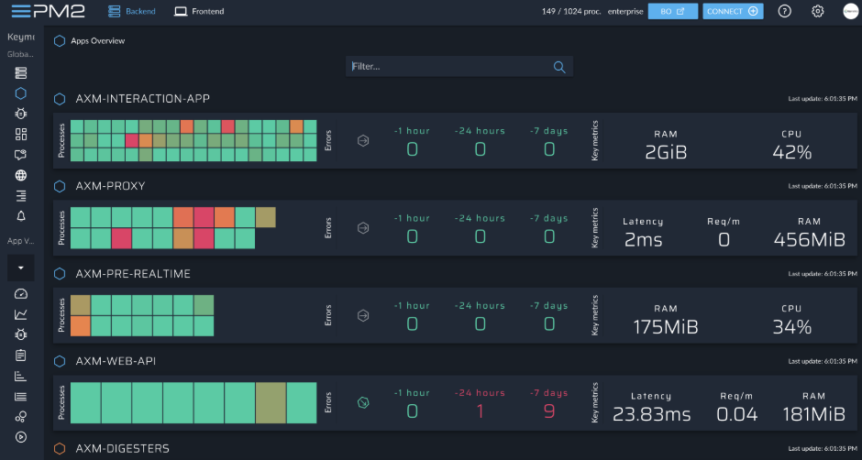Open the clipboard sidebar icon
Screen dimensions: 862x460
[21, 356]
